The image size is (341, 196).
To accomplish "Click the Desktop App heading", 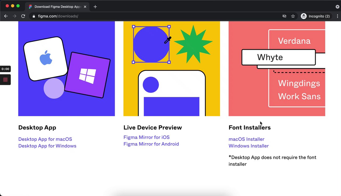I will (37, 128).
